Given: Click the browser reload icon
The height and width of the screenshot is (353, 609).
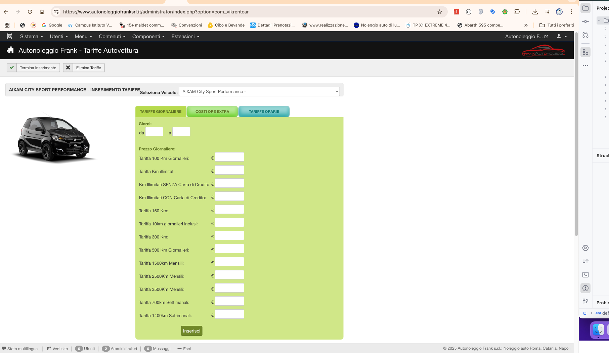Looking at the screenshot, I should point(30,12).
